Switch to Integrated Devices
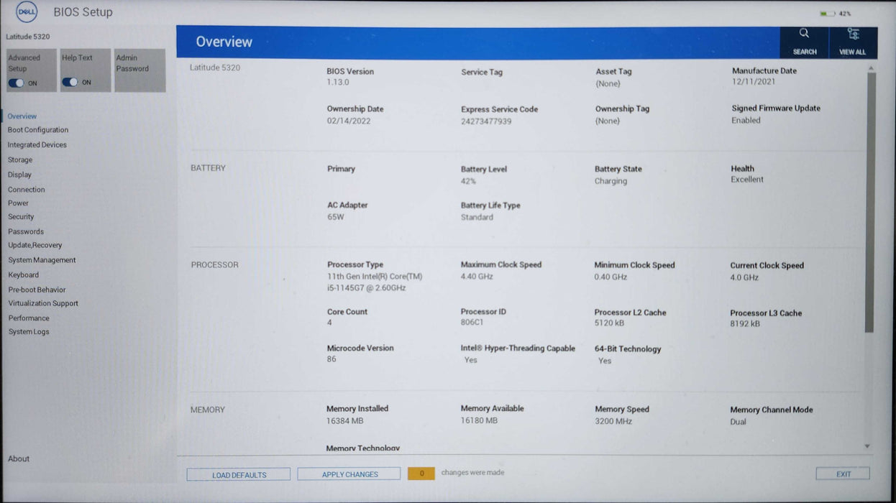Screen dimensions: 896x503 (x=37, y=144)
